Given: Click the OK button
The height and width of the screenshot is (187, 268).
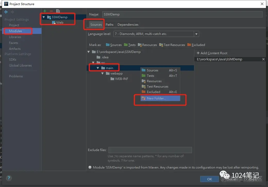Looking at the screenshot, I should pyautogui.click(x=209, y=179).
